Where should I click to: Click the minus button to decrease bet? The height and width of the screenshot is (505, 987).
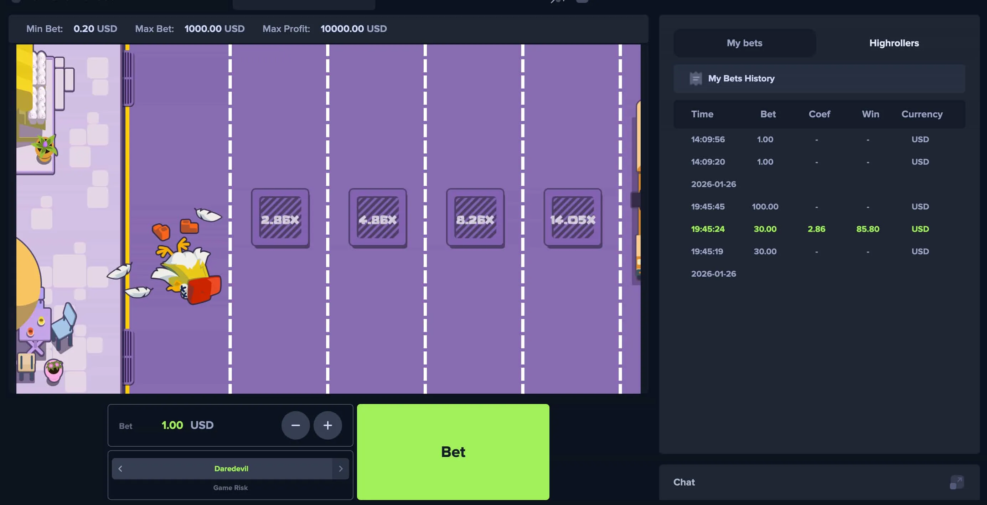click(x=295, y=425)
